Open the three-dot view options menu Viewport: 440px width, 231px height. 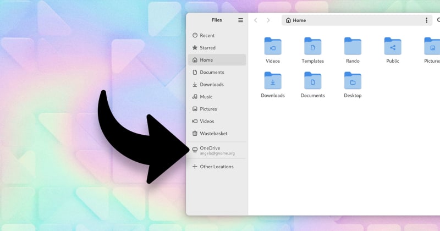[426, 20]
